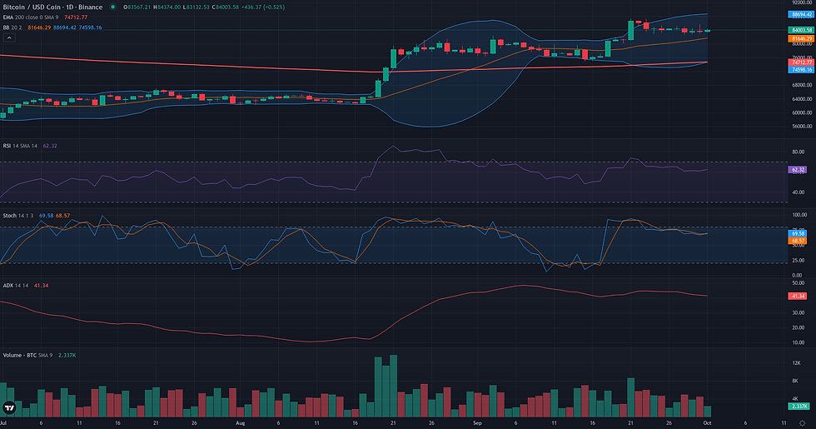Collapse the indicator legend with arrow button
Screen dimensions: 816x429
[9, 38]
